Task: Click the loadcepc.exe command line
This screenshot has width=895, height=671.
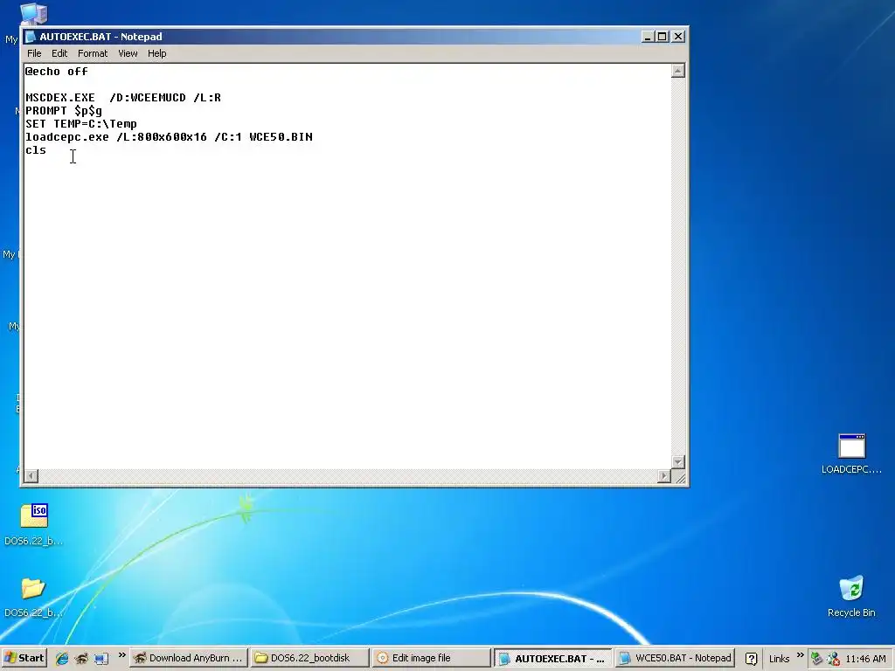Action: [169, 137]
